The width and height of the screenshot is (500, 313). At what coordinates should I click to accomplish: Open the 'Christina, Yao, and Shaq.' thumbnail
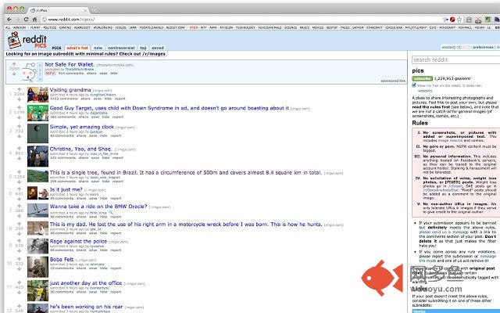tap(37, 156)
